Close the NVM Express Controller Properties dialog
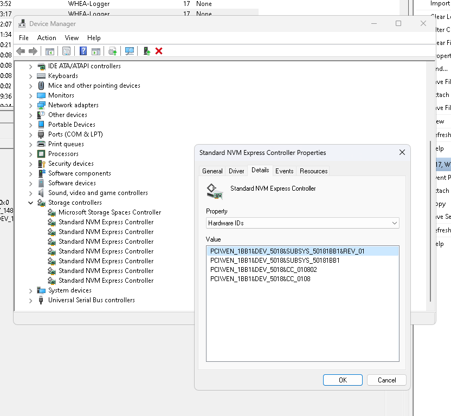The height and width of the screenshot is (416, 451). point(402,152)
